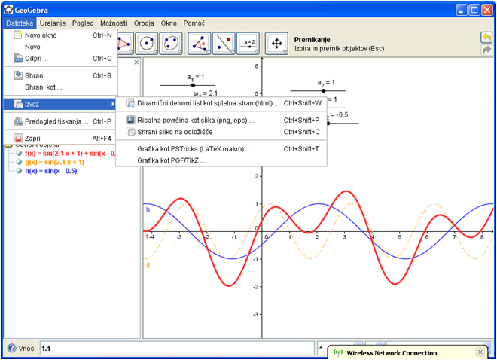
Task: Select the Move graphics view tool
Action: (276, 44)
